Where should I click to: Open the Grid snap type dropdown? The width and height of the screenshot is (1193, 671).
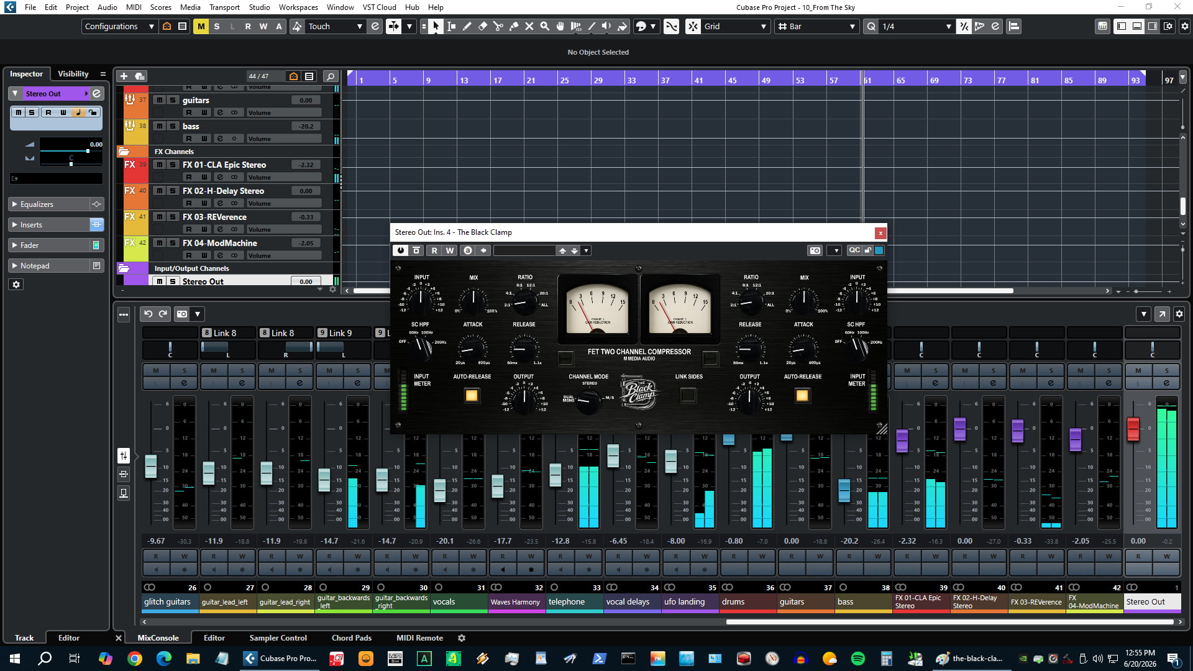[x=735, y=26]
